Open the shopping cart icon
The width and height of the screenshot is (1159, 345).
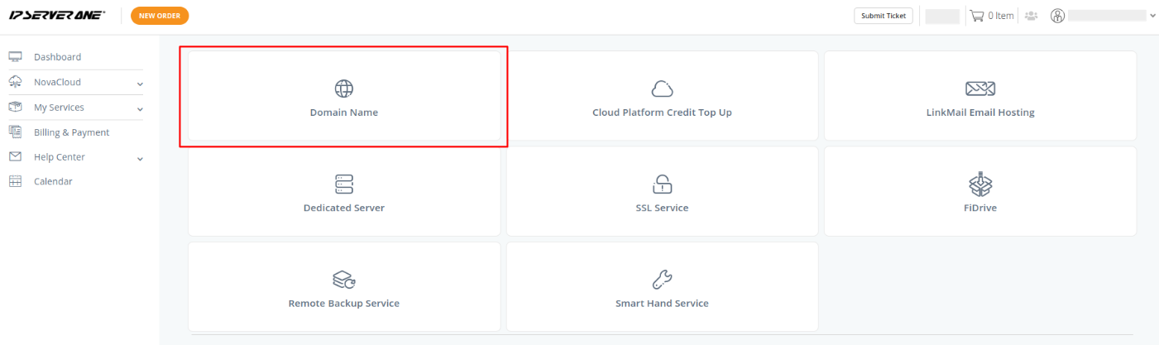977,16
